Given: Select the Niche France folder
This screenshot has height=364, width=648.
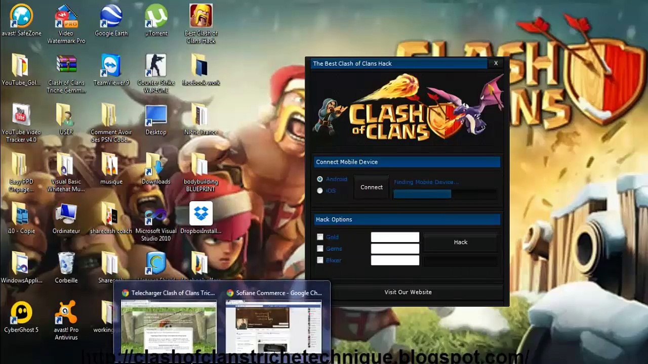Looking at the screenshot, I should [201, 120].
